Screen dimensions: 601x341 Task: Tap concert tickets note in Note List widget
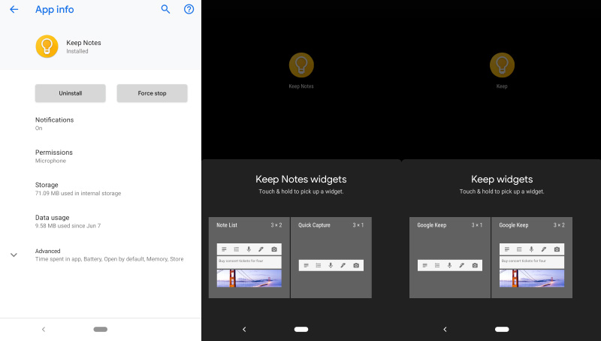tap(249, 262)
